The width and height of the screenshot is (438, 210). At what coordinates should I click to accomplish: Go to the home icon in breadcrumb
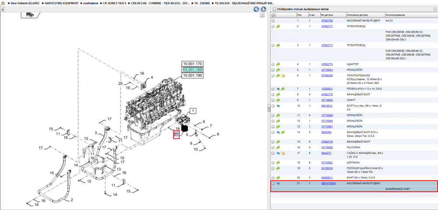pyautogui.click(x=3, y=3)
